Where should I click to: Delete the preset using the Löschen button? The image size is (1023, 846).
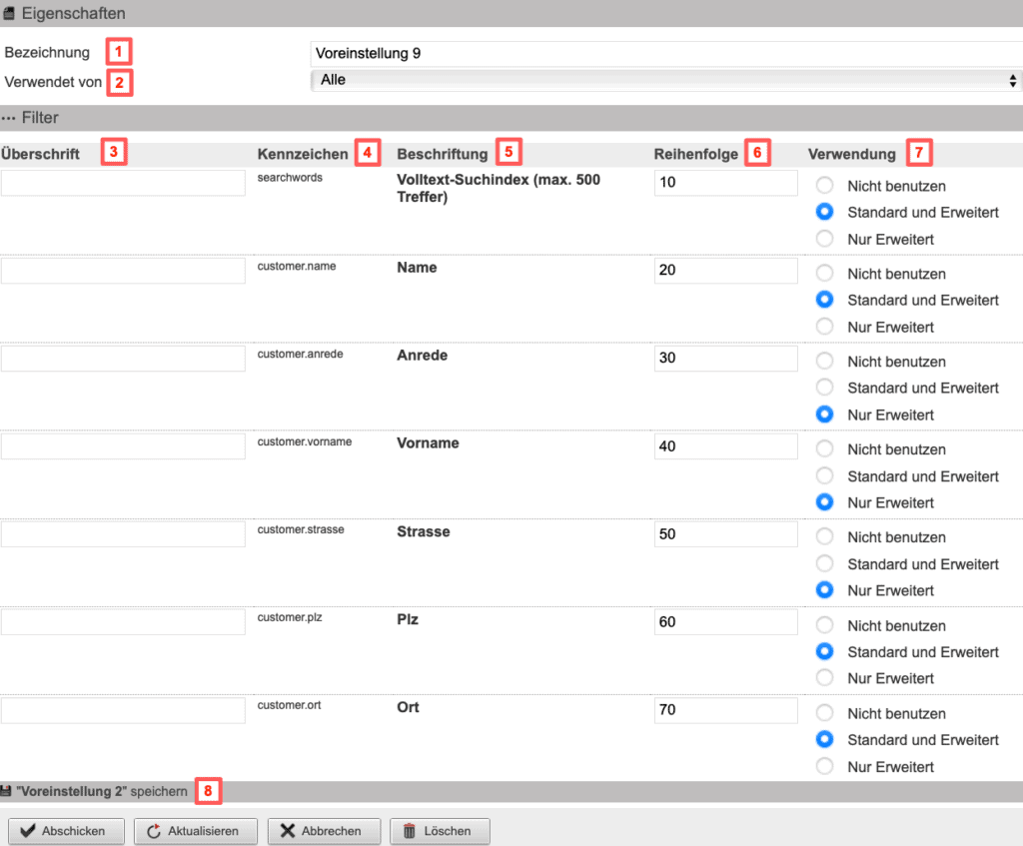[440, 830]
